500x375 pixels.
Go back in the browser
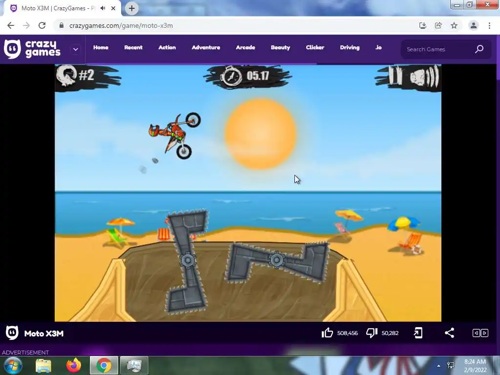(x=11, y=25)
